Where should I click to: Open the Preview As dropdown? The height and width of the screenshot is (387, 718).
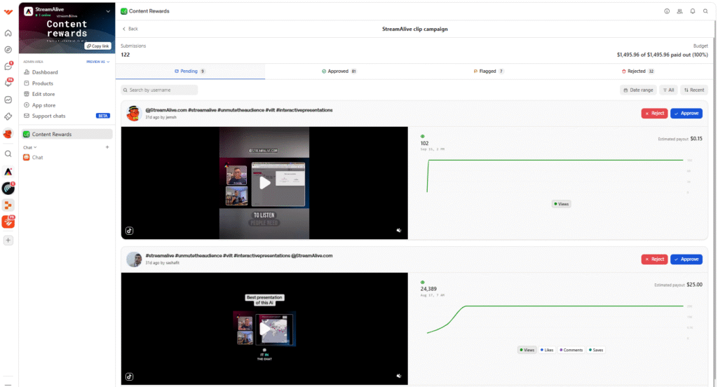tap(98, 62)
